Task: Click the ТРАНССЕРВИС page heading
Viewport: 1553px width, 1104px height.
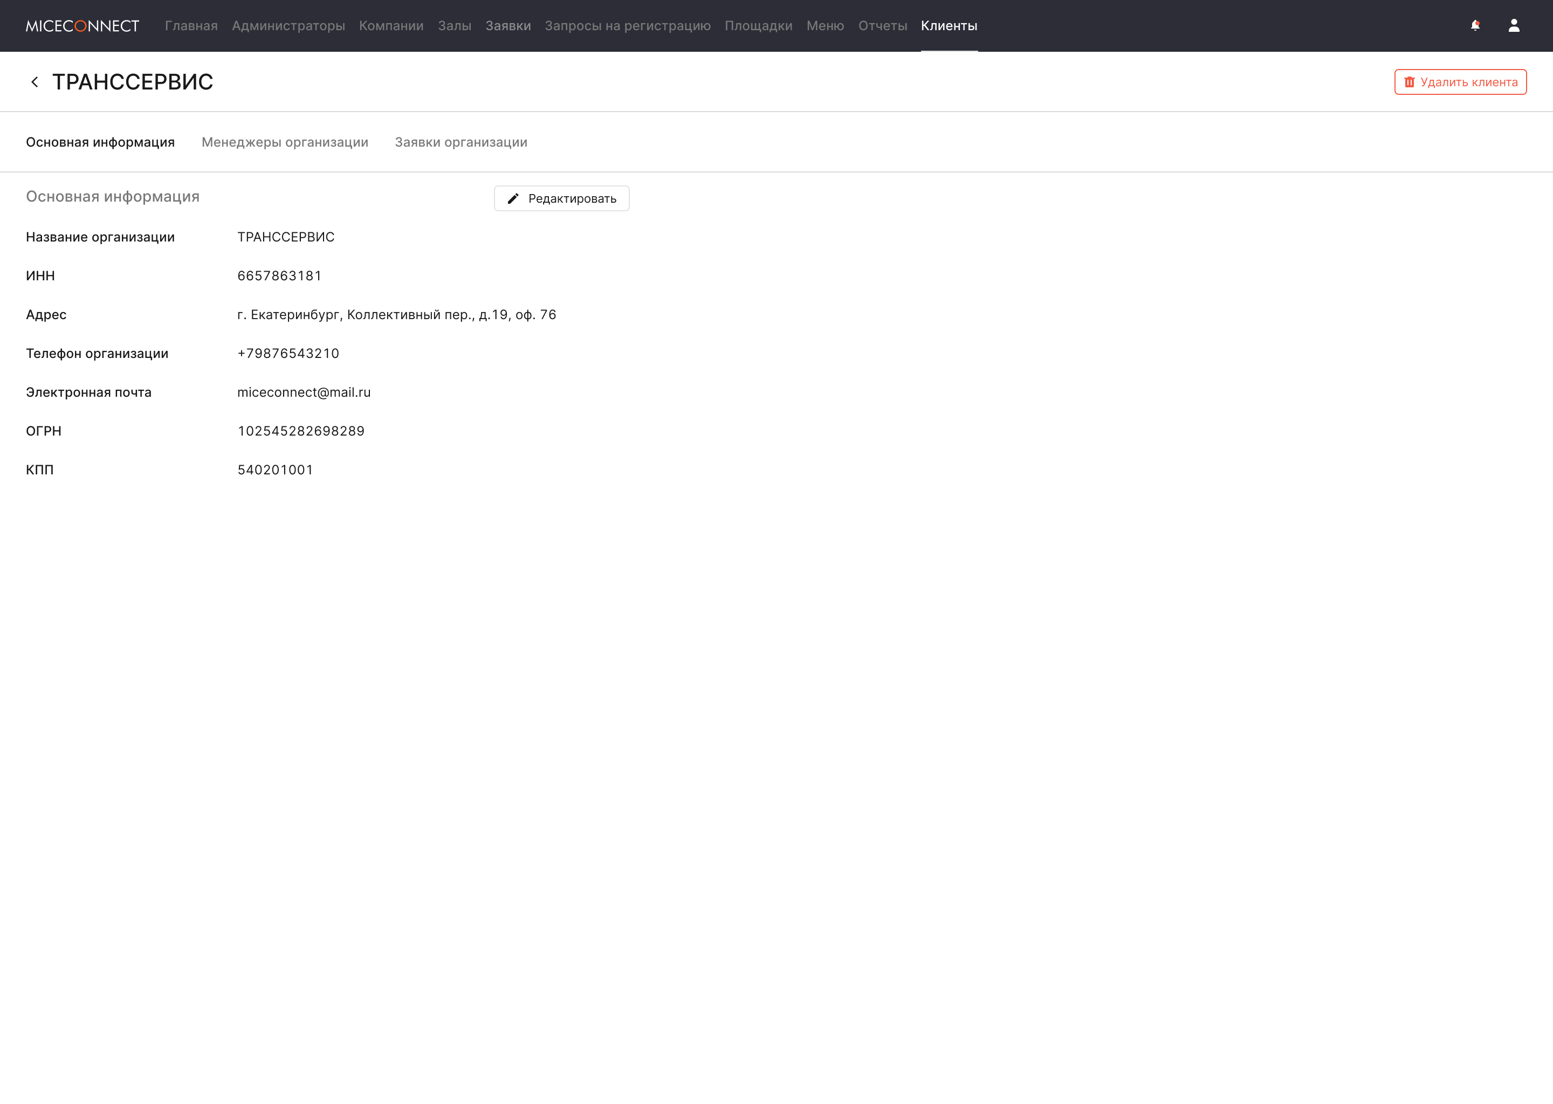Action: point(133,82)
